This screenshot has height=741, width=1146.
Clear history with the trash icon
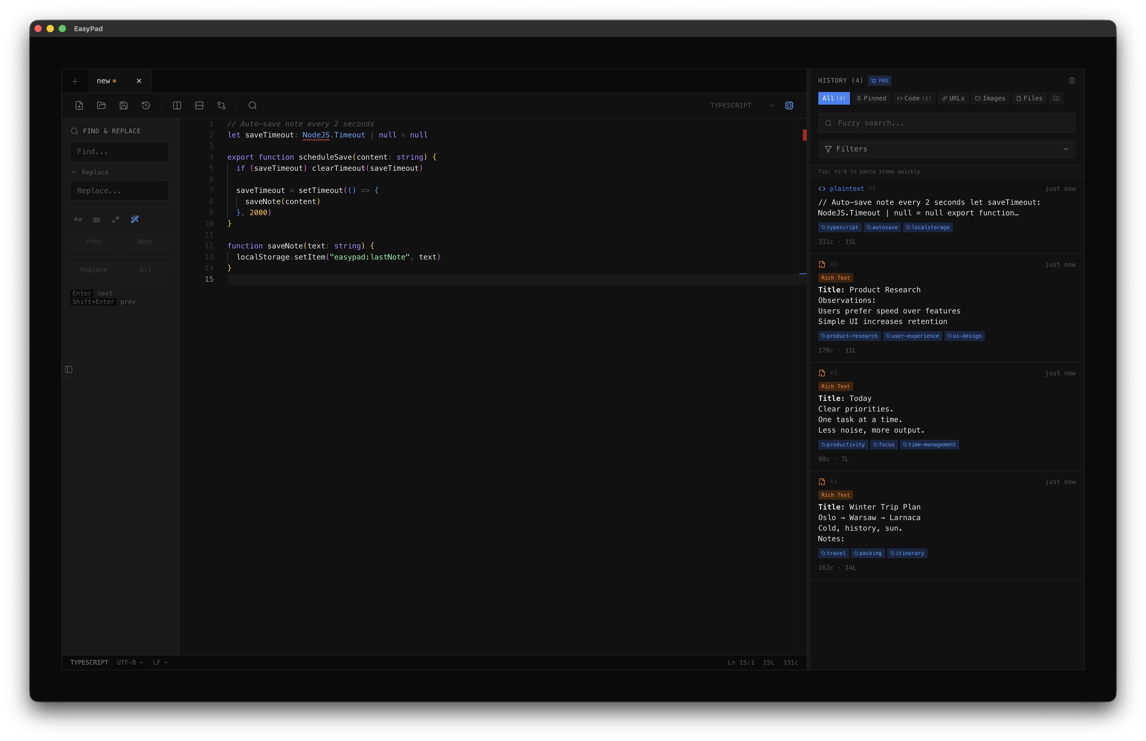pyautogui.click(x=1072, y=81)
